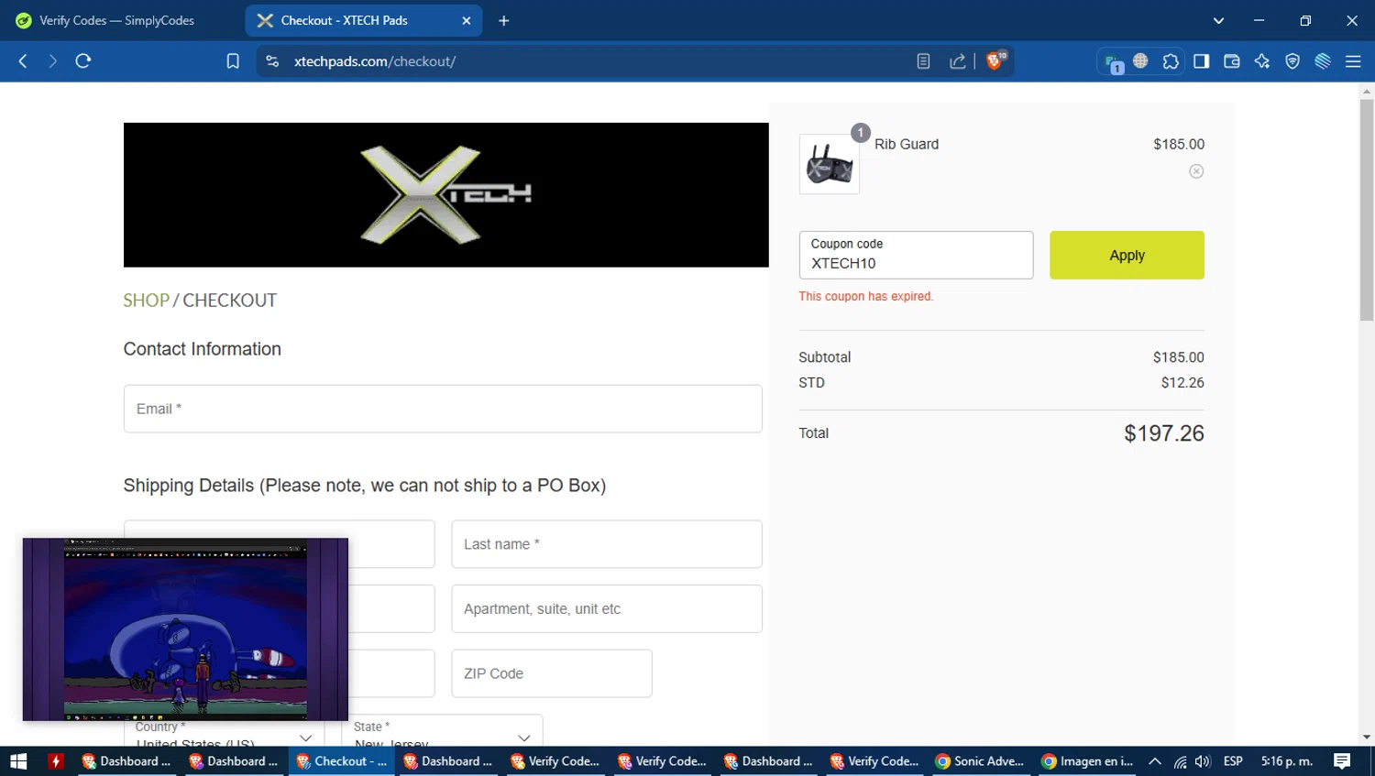Follow the SHOP breadcrumb link
Image resolution: width=1375 pixels, height=776 pixels.
[147, 301]
